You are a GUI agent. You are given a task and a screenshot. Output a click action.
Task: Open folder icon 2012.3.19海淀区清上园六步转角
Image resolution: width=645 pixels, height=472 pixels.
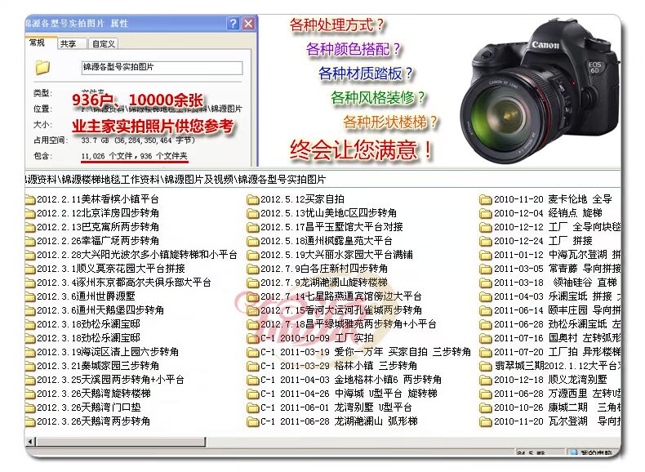coord(30,353)
